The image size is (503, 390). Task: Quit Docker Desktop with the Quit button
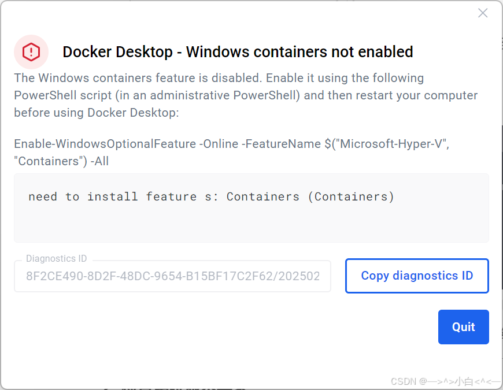(463, 327)
